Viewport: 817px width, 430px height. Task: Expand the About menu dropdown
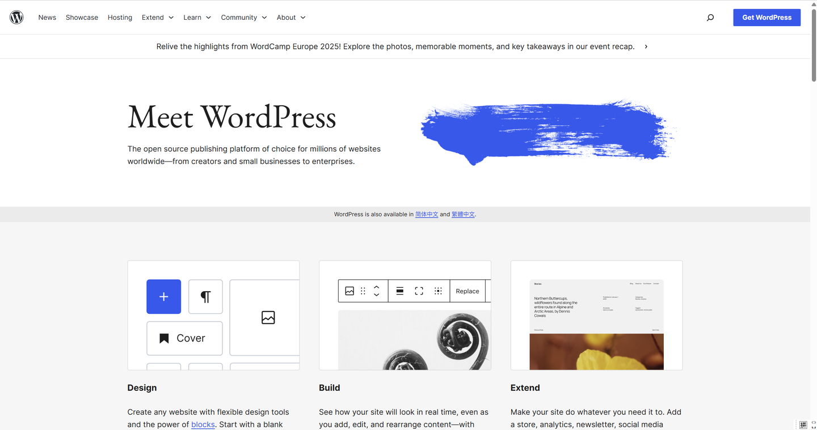291,18
